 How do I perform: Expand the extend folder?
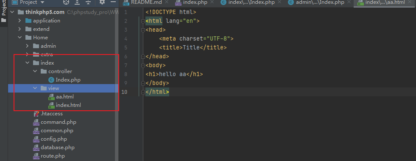click(x=20, y=29)
